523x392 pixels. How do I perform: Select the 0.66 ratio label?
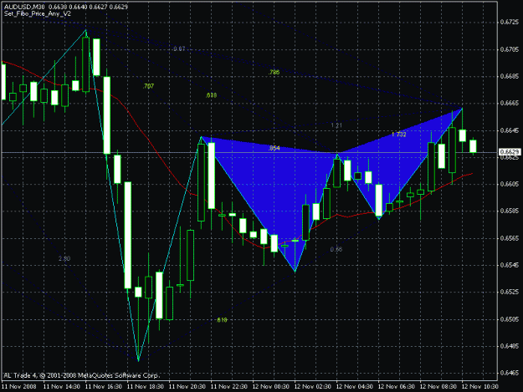[x=336, y=249]
